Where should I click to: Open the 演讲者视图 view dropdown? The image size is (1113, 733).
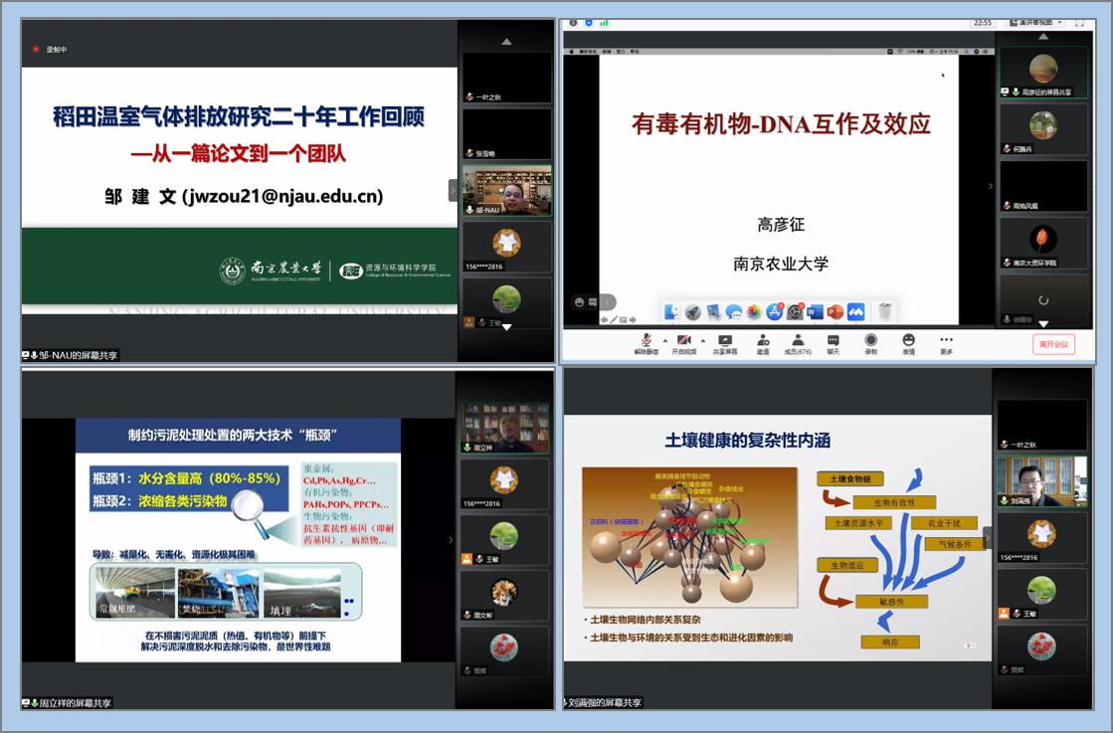pos(1035,22)
